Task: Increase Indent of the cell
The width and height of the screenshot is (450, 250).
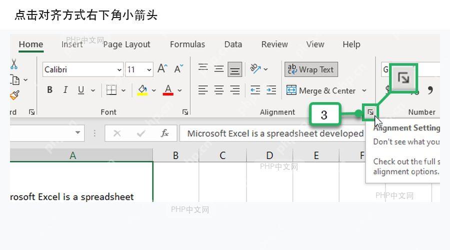Action: pyautogui.click(x=271, y=90)
